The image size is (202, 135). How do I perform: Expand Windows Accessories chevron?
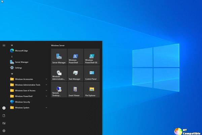(x=46, y=79)
